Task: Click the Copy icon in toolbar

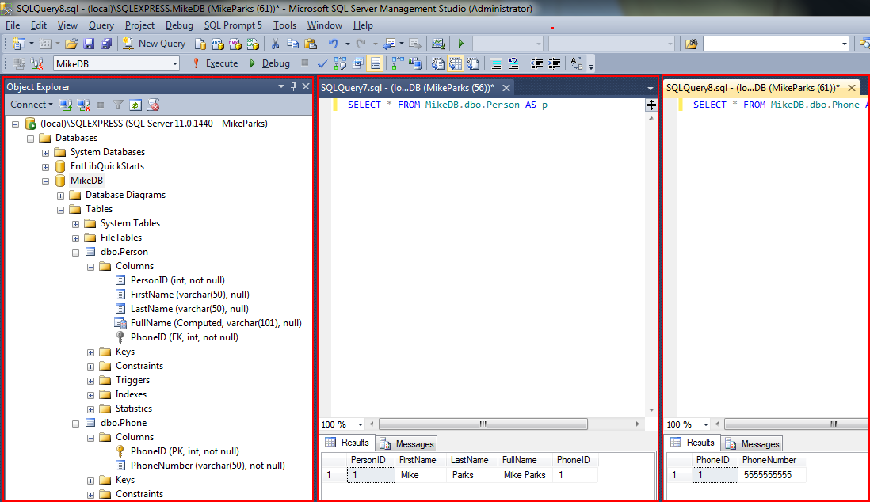Action: [x=292, y=44]
